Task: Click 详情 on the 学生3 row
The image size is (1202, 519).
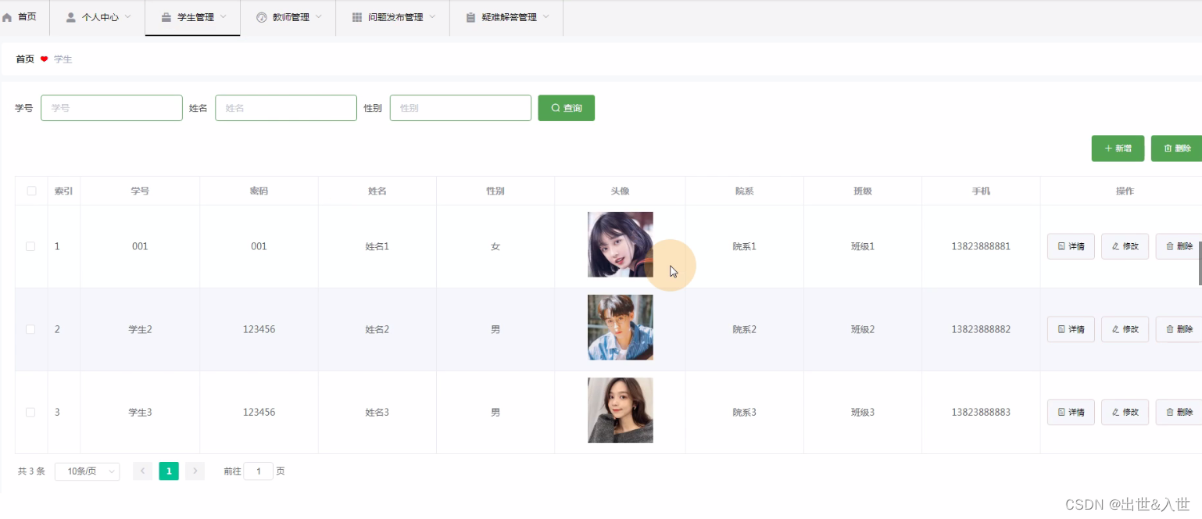Action: 1070,412
